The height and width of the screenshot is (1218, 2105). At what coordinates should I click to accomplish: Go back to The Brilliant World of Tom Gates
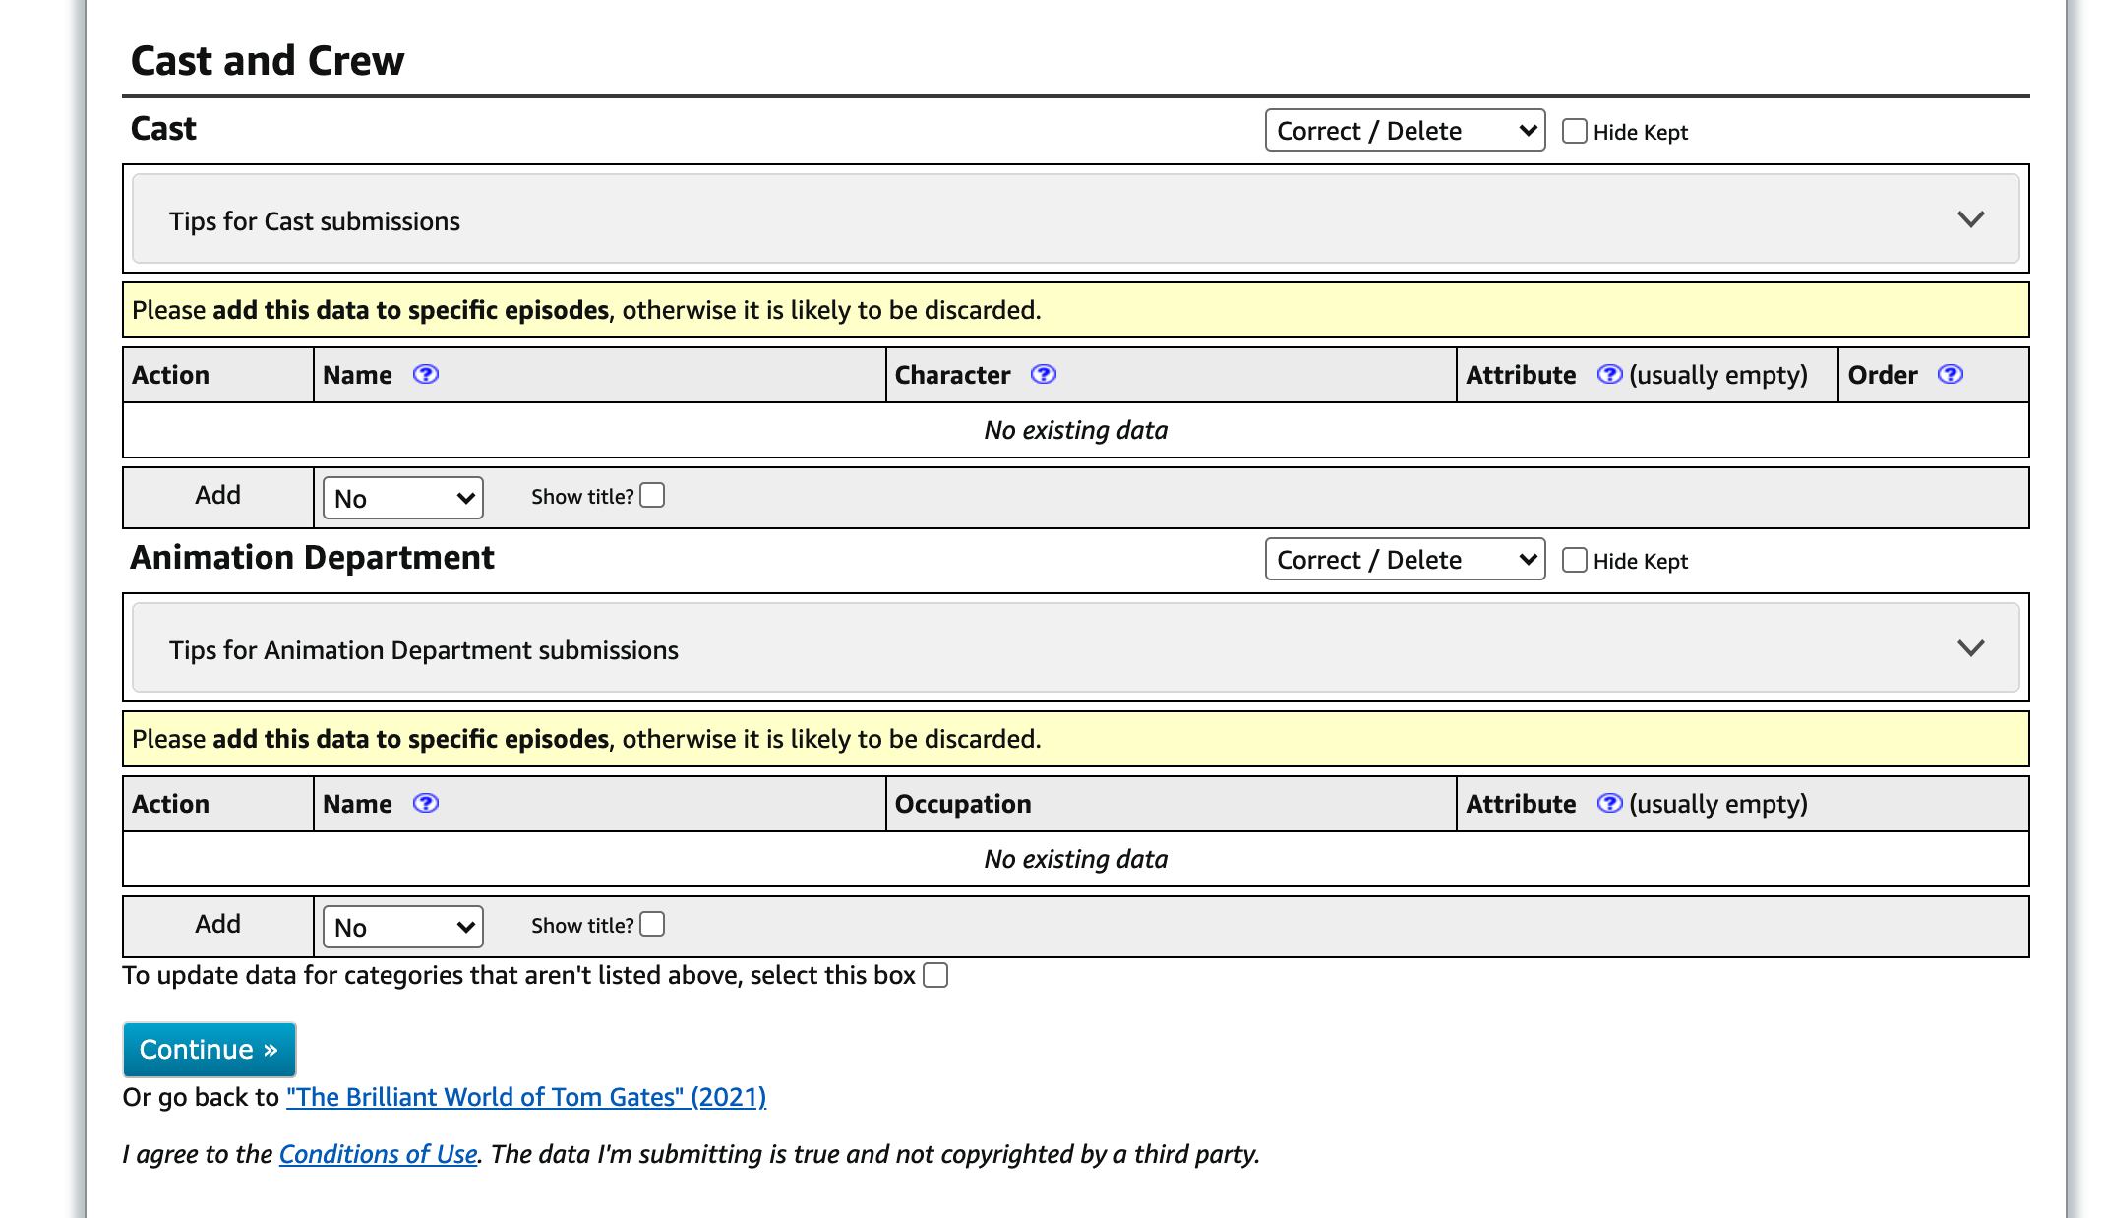[x=526, y=1097]
